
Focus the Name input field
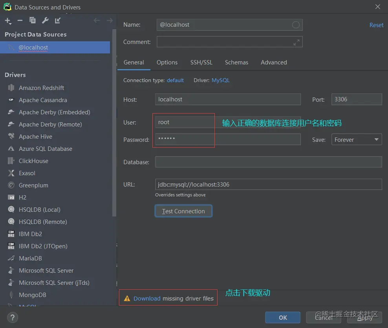229,25
